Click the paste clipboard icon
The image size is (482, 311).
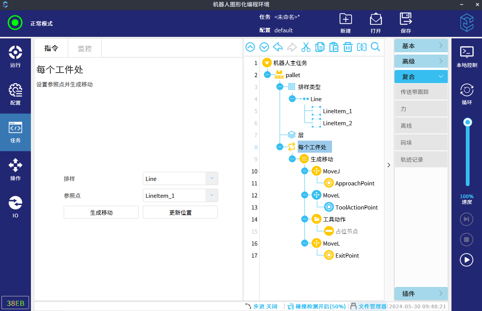pyautogui.click(x=334, y=47)
